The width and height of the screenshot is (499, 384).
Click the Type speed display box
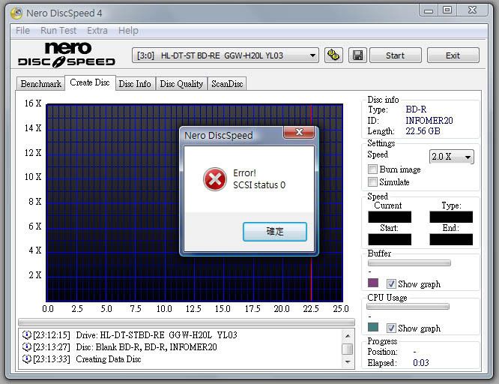pyautogui.click(x=451, y=217)
